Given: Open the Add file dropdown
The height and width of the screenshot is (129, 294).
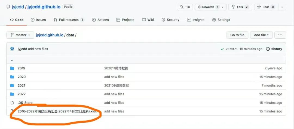Looking at the screenshot, I should click(261, 35).
